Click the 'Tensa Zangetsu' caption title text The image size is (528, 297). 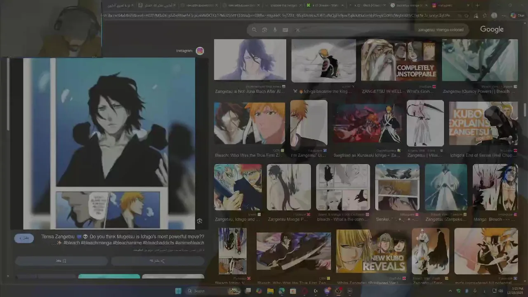coord(58,237)
